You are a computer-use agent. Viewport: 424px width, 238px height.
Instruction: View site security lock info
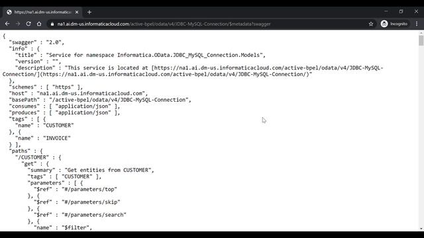(52, 24)
